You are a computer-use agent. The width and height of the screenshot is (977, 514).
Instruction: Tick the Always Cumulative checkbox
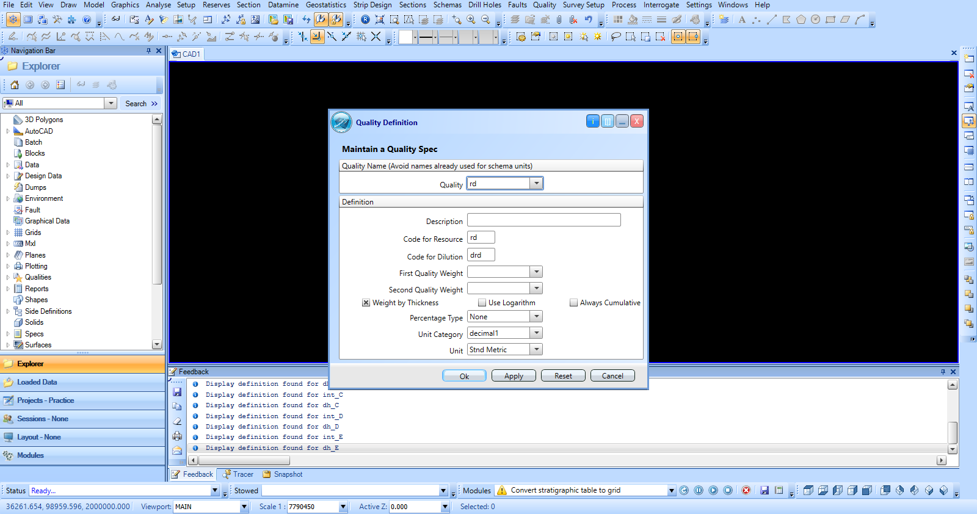click(573, 303)
